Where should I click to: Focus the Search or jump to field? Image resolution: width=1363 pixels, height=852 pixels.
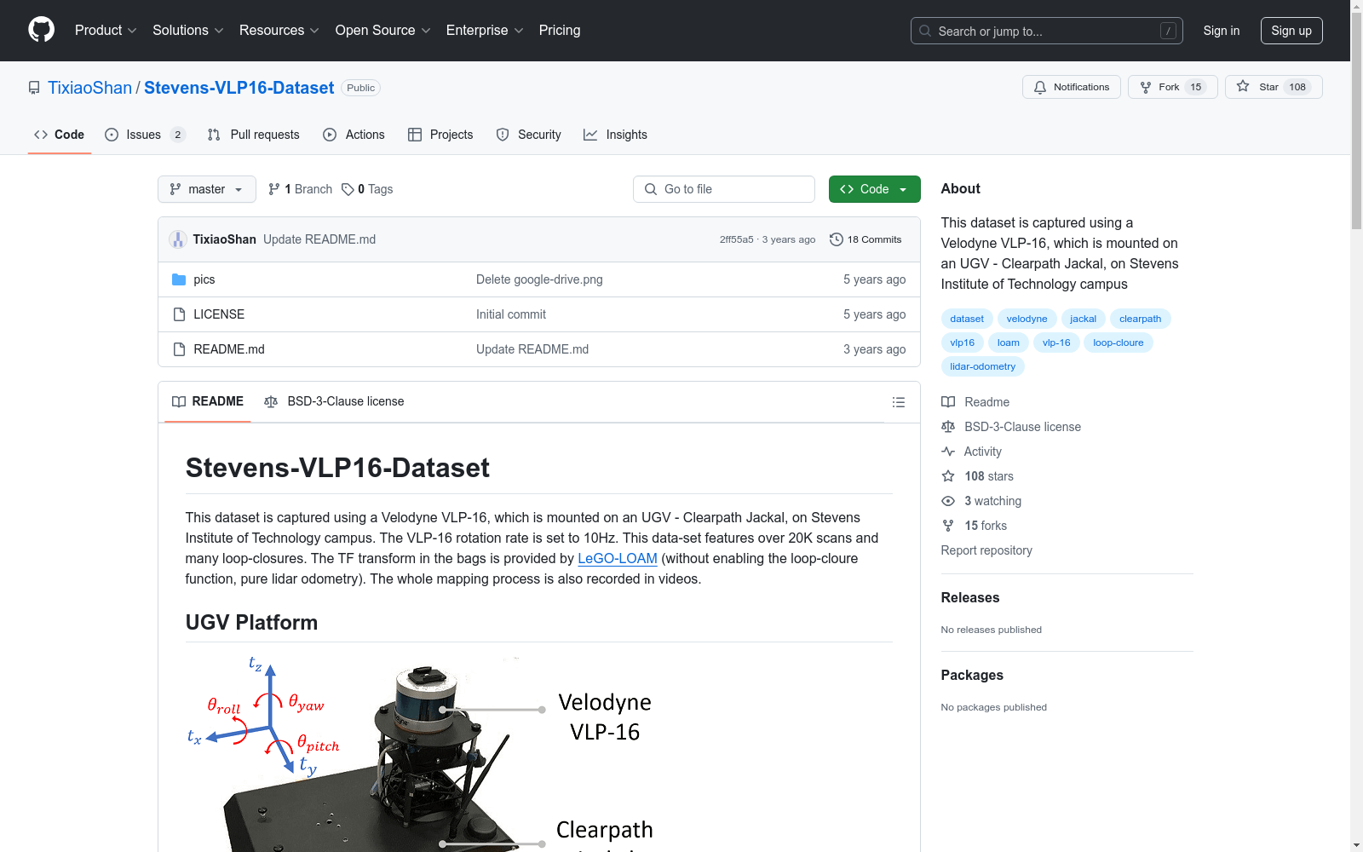coord(1047,31)
